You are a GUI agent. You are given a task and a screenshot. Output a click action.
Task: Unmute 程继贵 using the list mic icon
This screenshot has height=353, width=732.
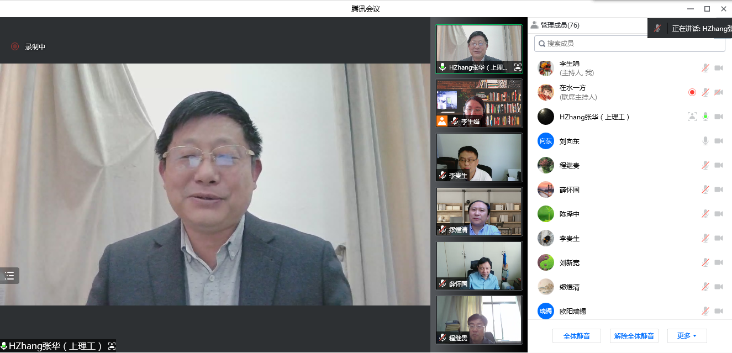[705, 165]
